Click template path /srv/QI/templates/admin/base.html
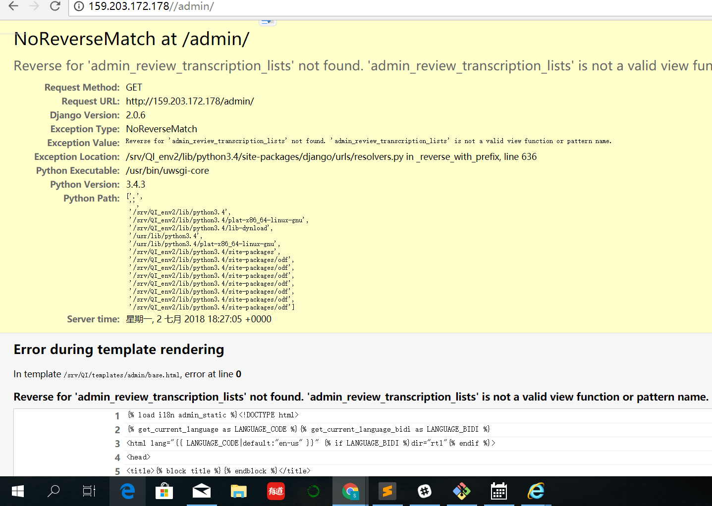712x506 pixels. coord(122,375)
